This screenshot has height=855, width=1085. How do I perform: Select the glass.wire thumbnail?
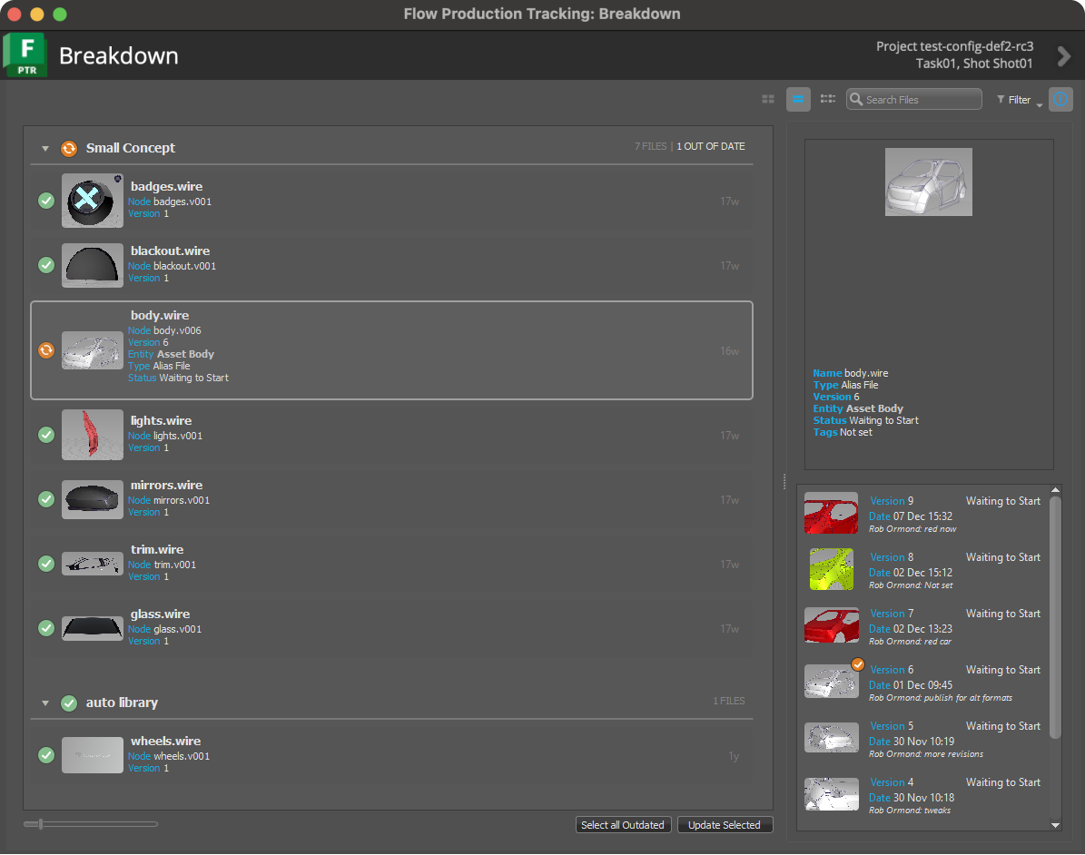92,627
